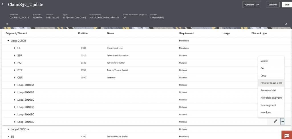The height and width of the screenshot is (139, 292).
Task: Choose Copy from context menu
Action: click(x=271, y=76)
